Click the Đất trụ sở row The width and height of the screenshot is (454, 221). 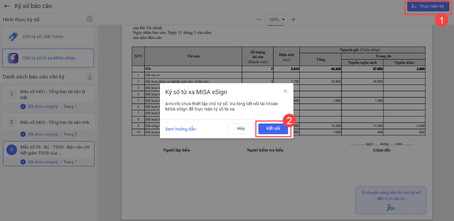click(279, 75)
